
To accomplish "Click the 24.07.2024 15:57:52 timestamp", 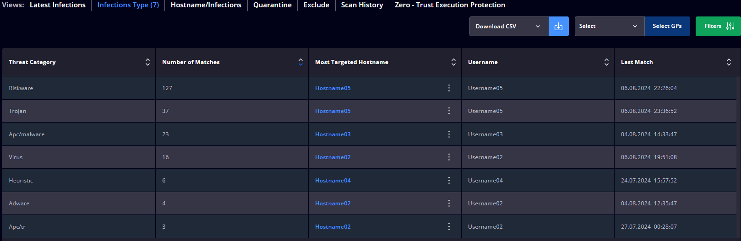I will click(x=649, y=181).
